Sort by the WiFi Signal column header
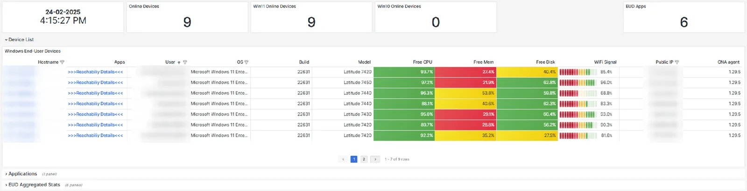This screenshot has height=191, width=747. [605, 62]
